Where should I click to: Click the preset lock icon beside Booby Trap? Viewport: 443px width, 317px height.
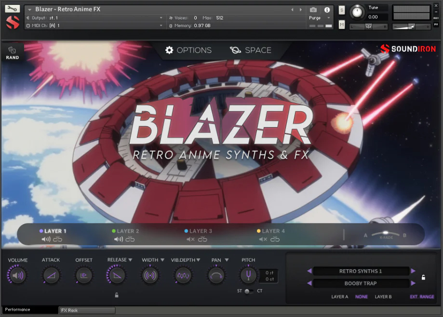tap(423, 277)
